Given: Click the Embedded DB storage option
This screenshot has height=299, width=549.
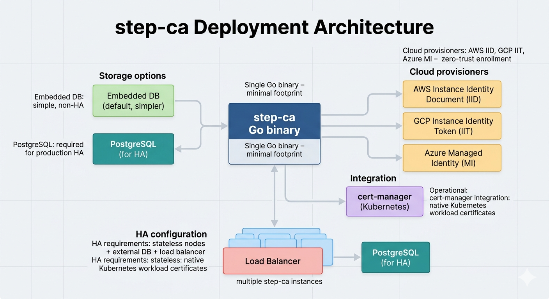Looking at the screenshot, I should (133, 100).
